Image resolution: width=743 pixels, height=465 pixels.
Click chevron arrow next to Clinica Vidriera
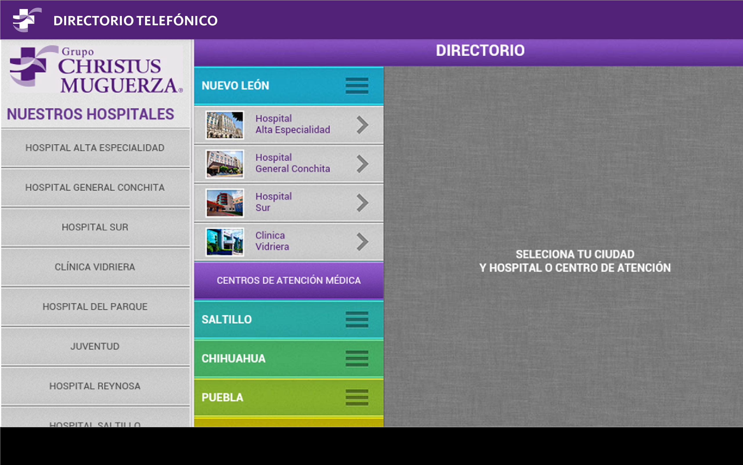[362, 242]
